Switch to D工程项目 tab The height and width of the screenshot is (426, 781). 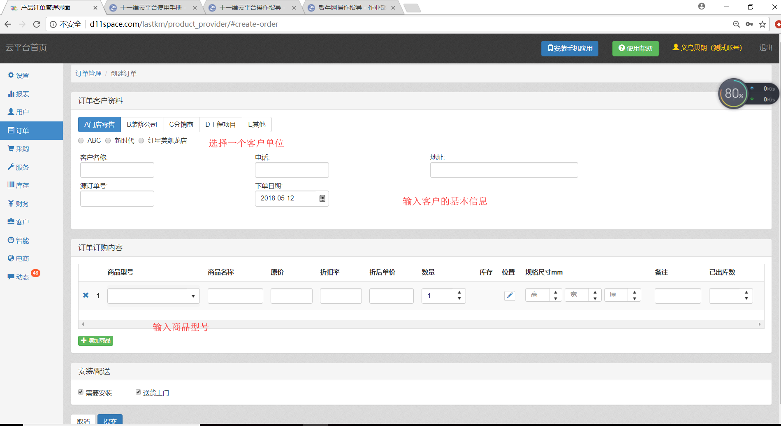point(221,125)
